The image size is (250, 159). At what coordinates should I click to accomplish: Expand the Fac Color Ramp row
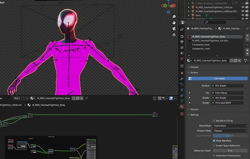189,93
